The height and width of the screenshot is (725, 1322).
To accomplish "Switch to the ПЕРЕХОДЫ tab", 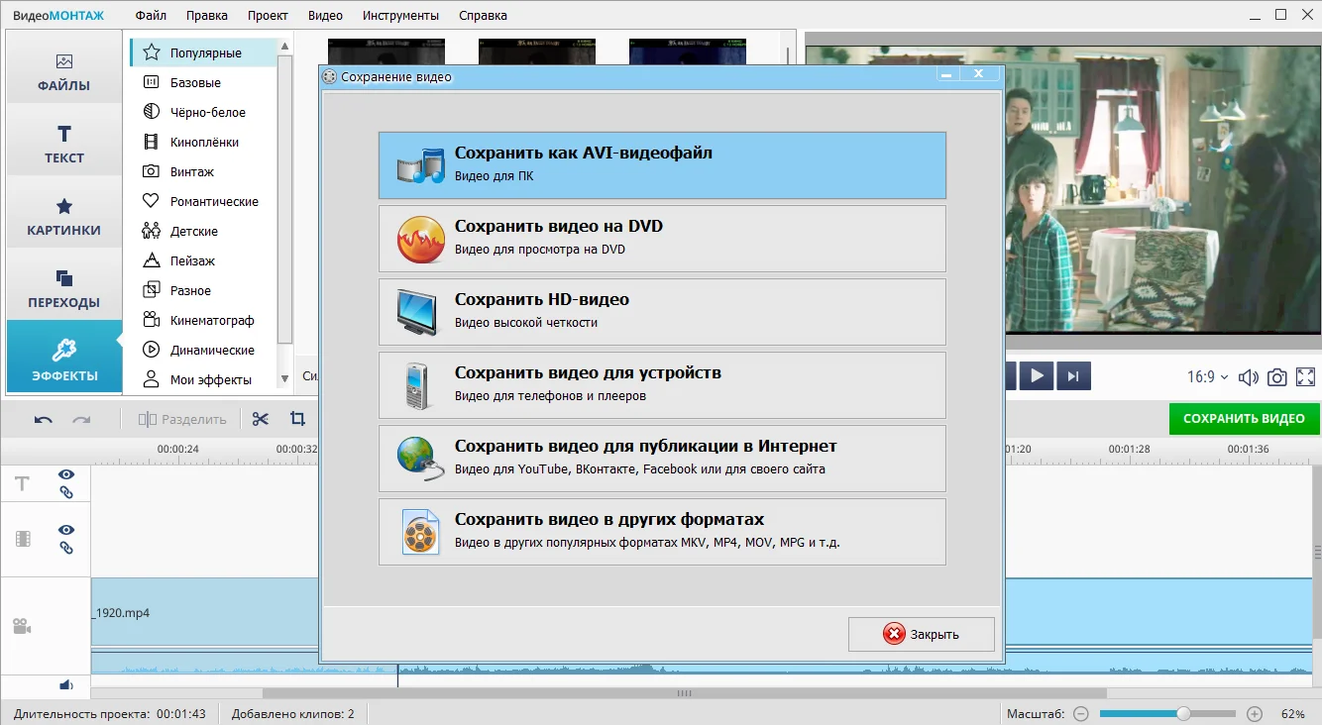I will [x=64, y=288].
